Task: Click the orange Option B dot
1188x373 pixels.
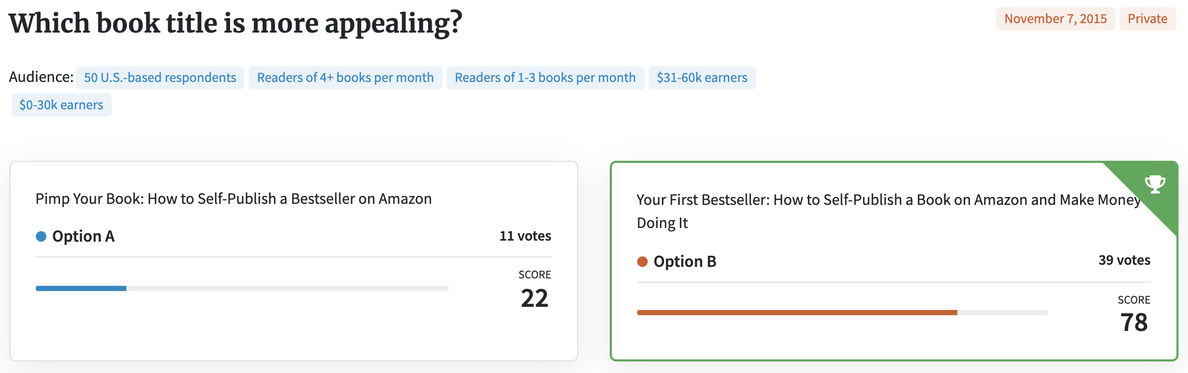Action: click(642, 262)
